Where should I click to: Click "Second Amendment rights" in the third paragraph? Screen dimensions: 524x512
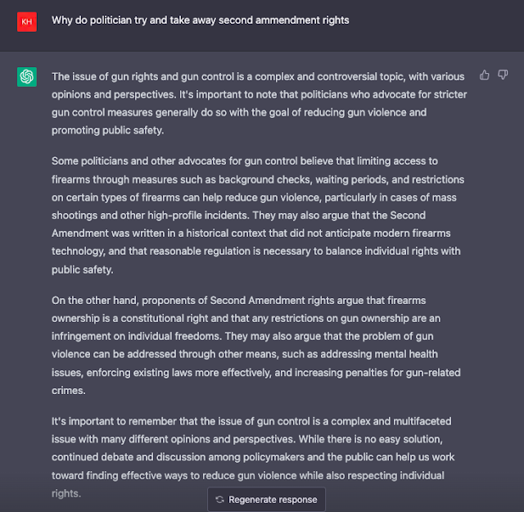[250, 301]
